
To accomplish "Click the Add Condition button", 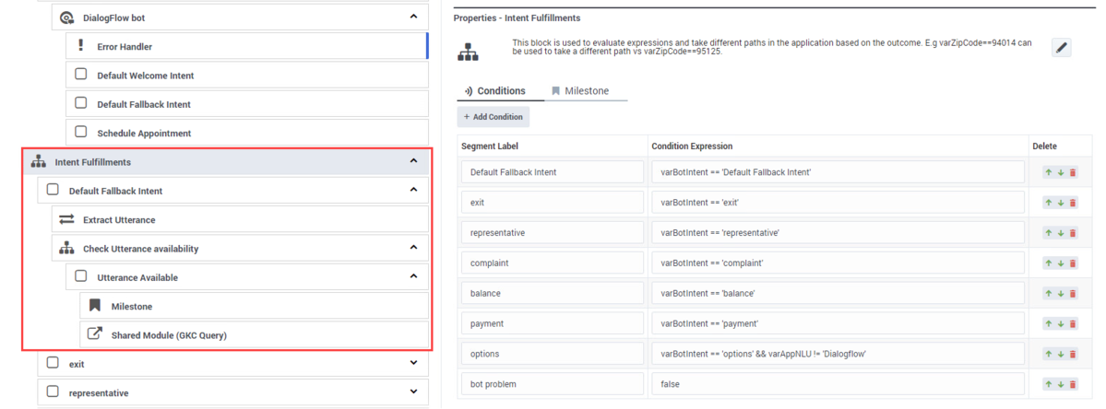I will coord(494,117).
